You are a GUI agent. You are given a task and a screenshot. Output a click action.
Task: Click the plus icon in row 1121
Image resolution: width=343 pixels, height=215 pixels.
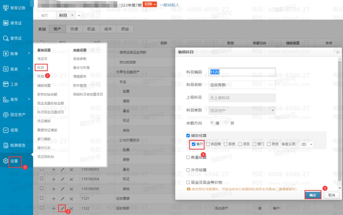[x=54, y=199]
